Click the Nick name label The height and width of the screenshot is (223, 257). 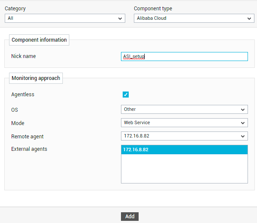pos(23,56)
